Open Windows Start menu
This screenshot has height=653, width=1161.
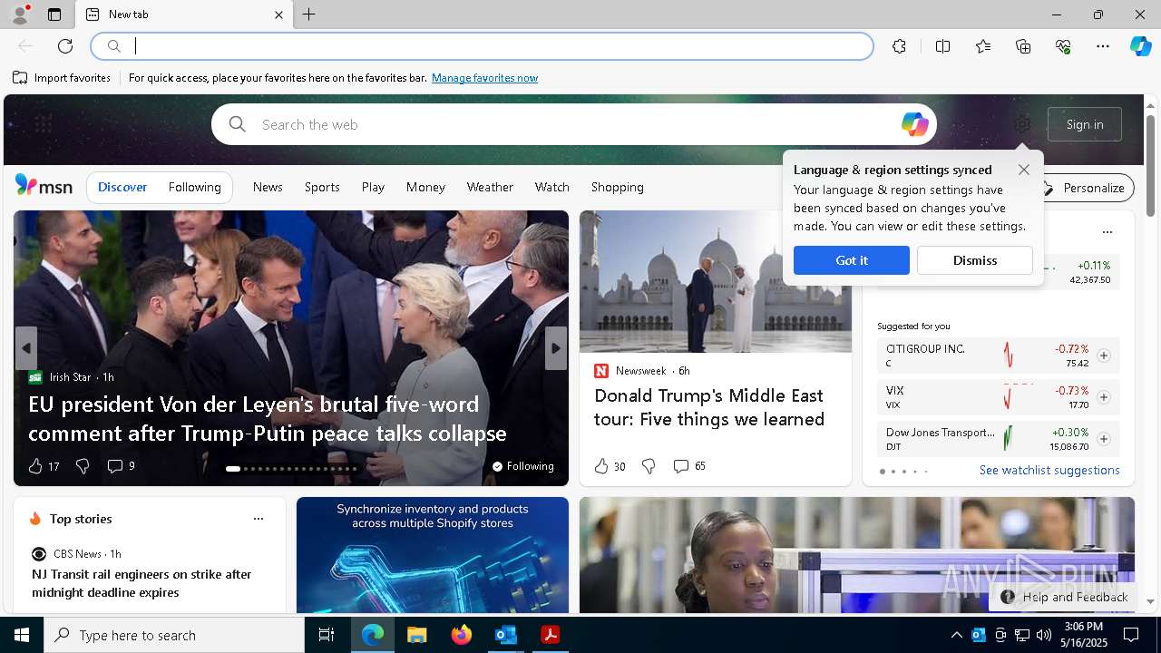pos(22,635)
